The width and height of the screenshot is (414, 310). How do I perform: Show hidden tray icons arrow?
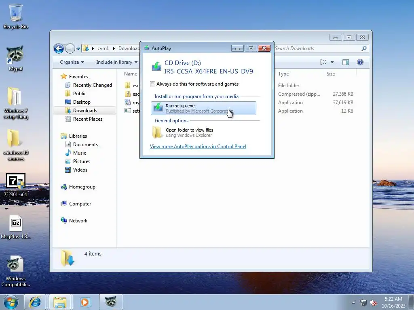353,302
